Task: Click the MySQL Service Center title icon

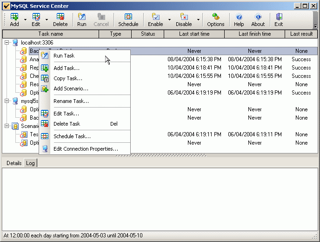Action: [x=7, y=6]
